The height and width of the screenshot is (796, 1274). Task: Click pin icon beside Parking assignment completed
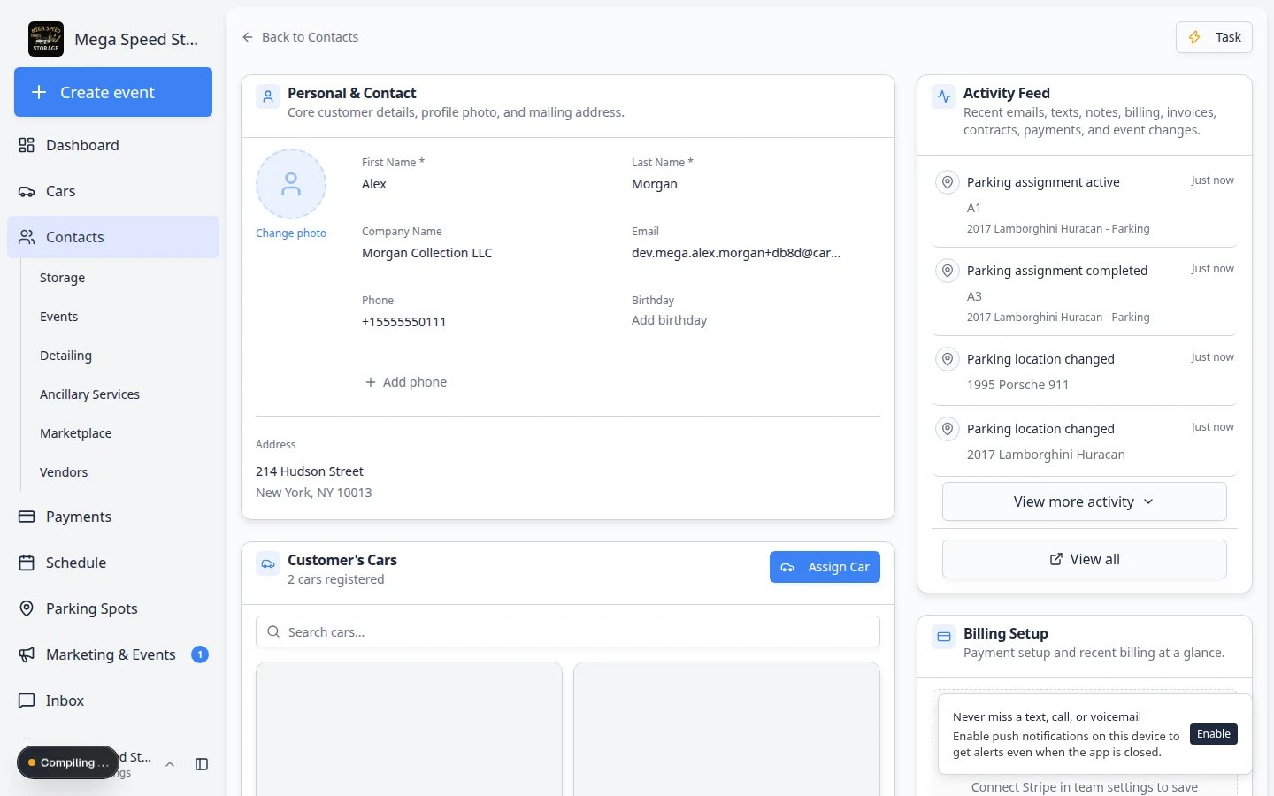(948, 271)
